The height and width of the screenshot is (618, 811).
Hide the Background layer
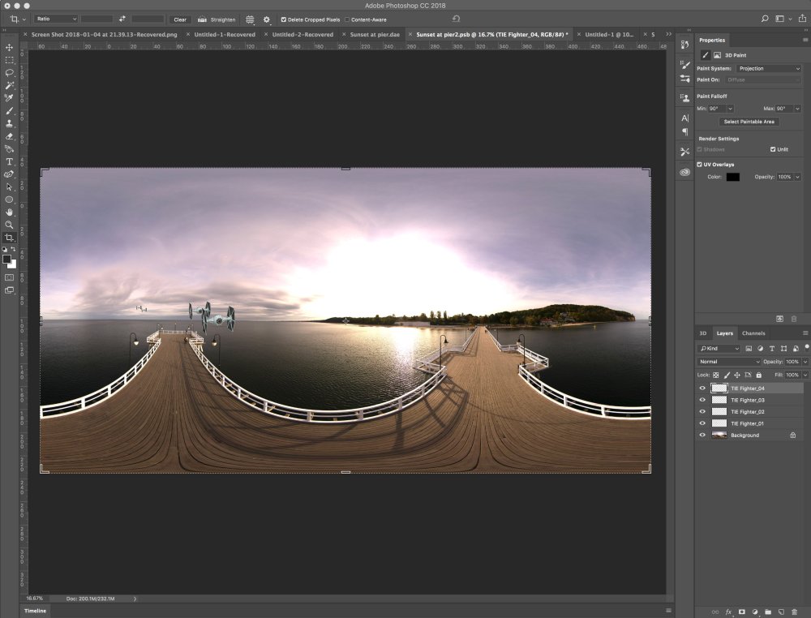click(702, 435)
